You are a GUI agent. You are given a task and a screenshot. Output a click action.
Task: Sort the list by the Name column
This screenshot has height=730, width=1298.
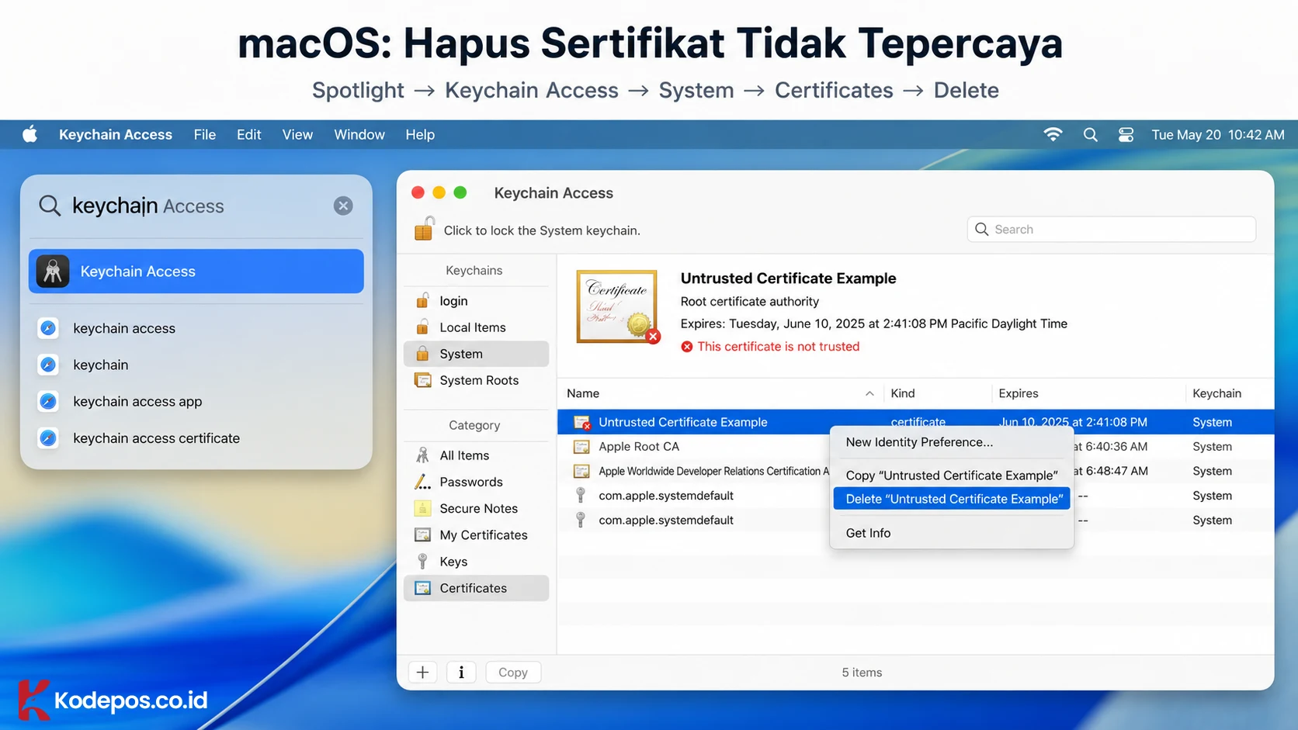click(x=720, y=393)
